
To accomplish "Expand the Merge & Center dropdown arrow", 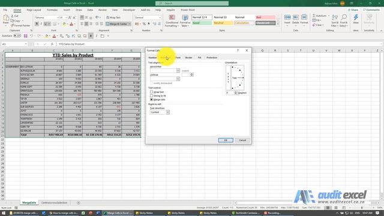I will [130, 24].
